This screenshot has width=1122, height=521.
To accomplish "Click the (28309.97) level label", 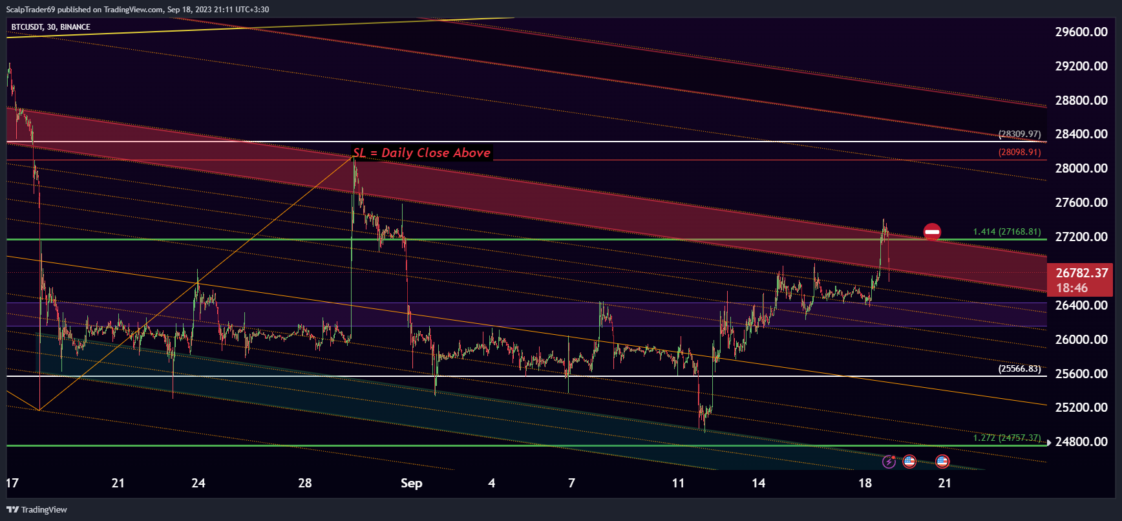I will click(1020, 134).
